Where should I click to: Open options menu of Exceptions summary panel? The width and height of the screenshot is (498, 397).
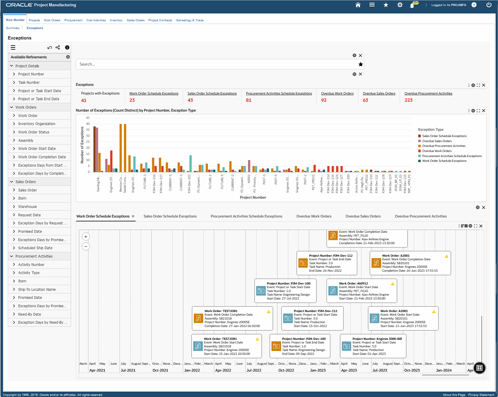[x=469, y=85]
